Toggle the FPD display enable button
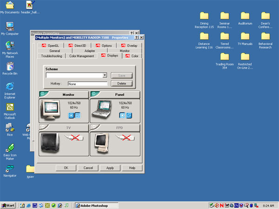This screenshot has height=209, width=279. 94,127
